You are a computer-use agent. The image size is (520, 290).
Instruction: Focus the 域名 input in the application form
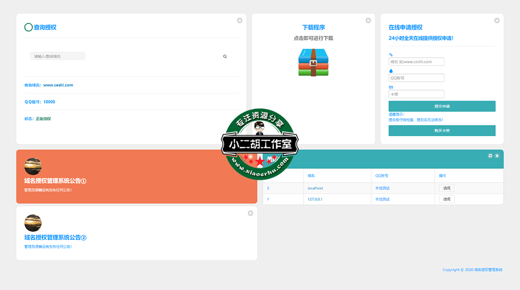416,61
